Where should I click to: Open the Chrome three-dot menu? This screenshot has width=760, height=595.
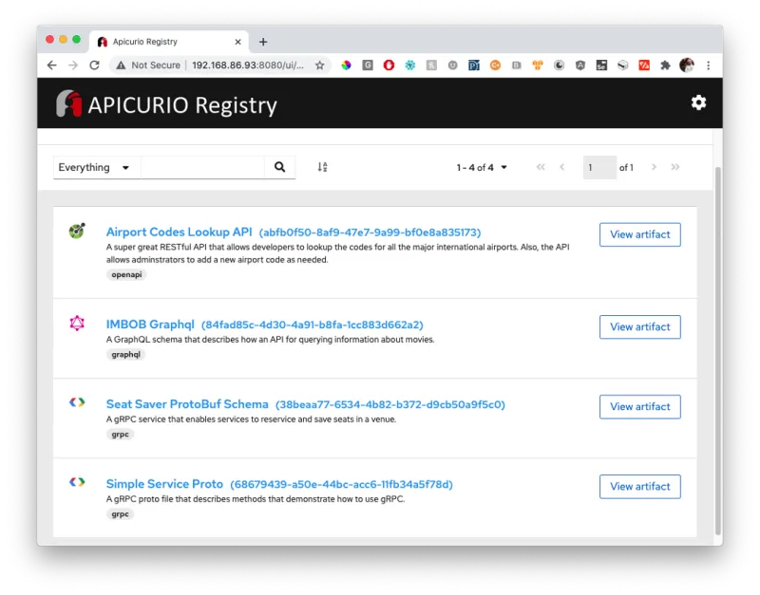(709, 65)
